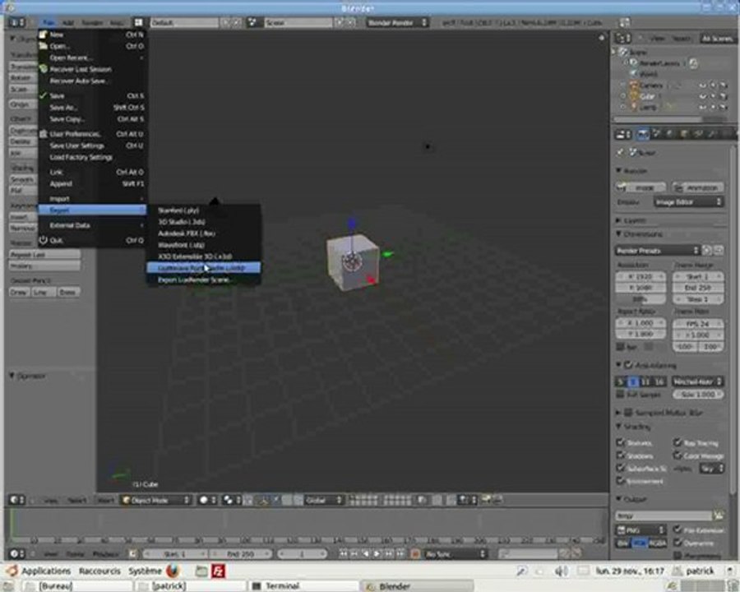740x592 pixels.
Task: Toggle the Overwrite checkbox
Action: click(x=678, y=543)
